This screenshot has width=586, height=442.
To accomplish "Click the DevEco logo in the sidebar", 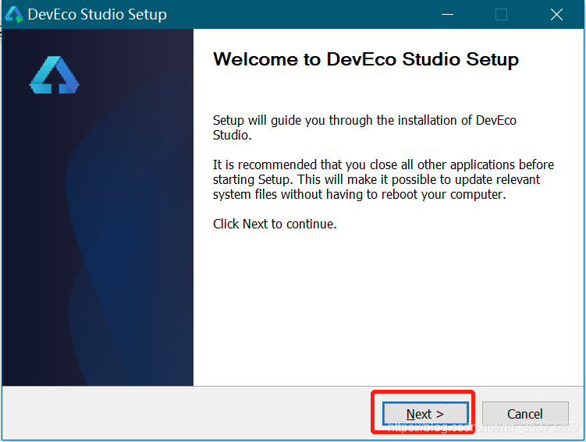I will coord(54,75).
